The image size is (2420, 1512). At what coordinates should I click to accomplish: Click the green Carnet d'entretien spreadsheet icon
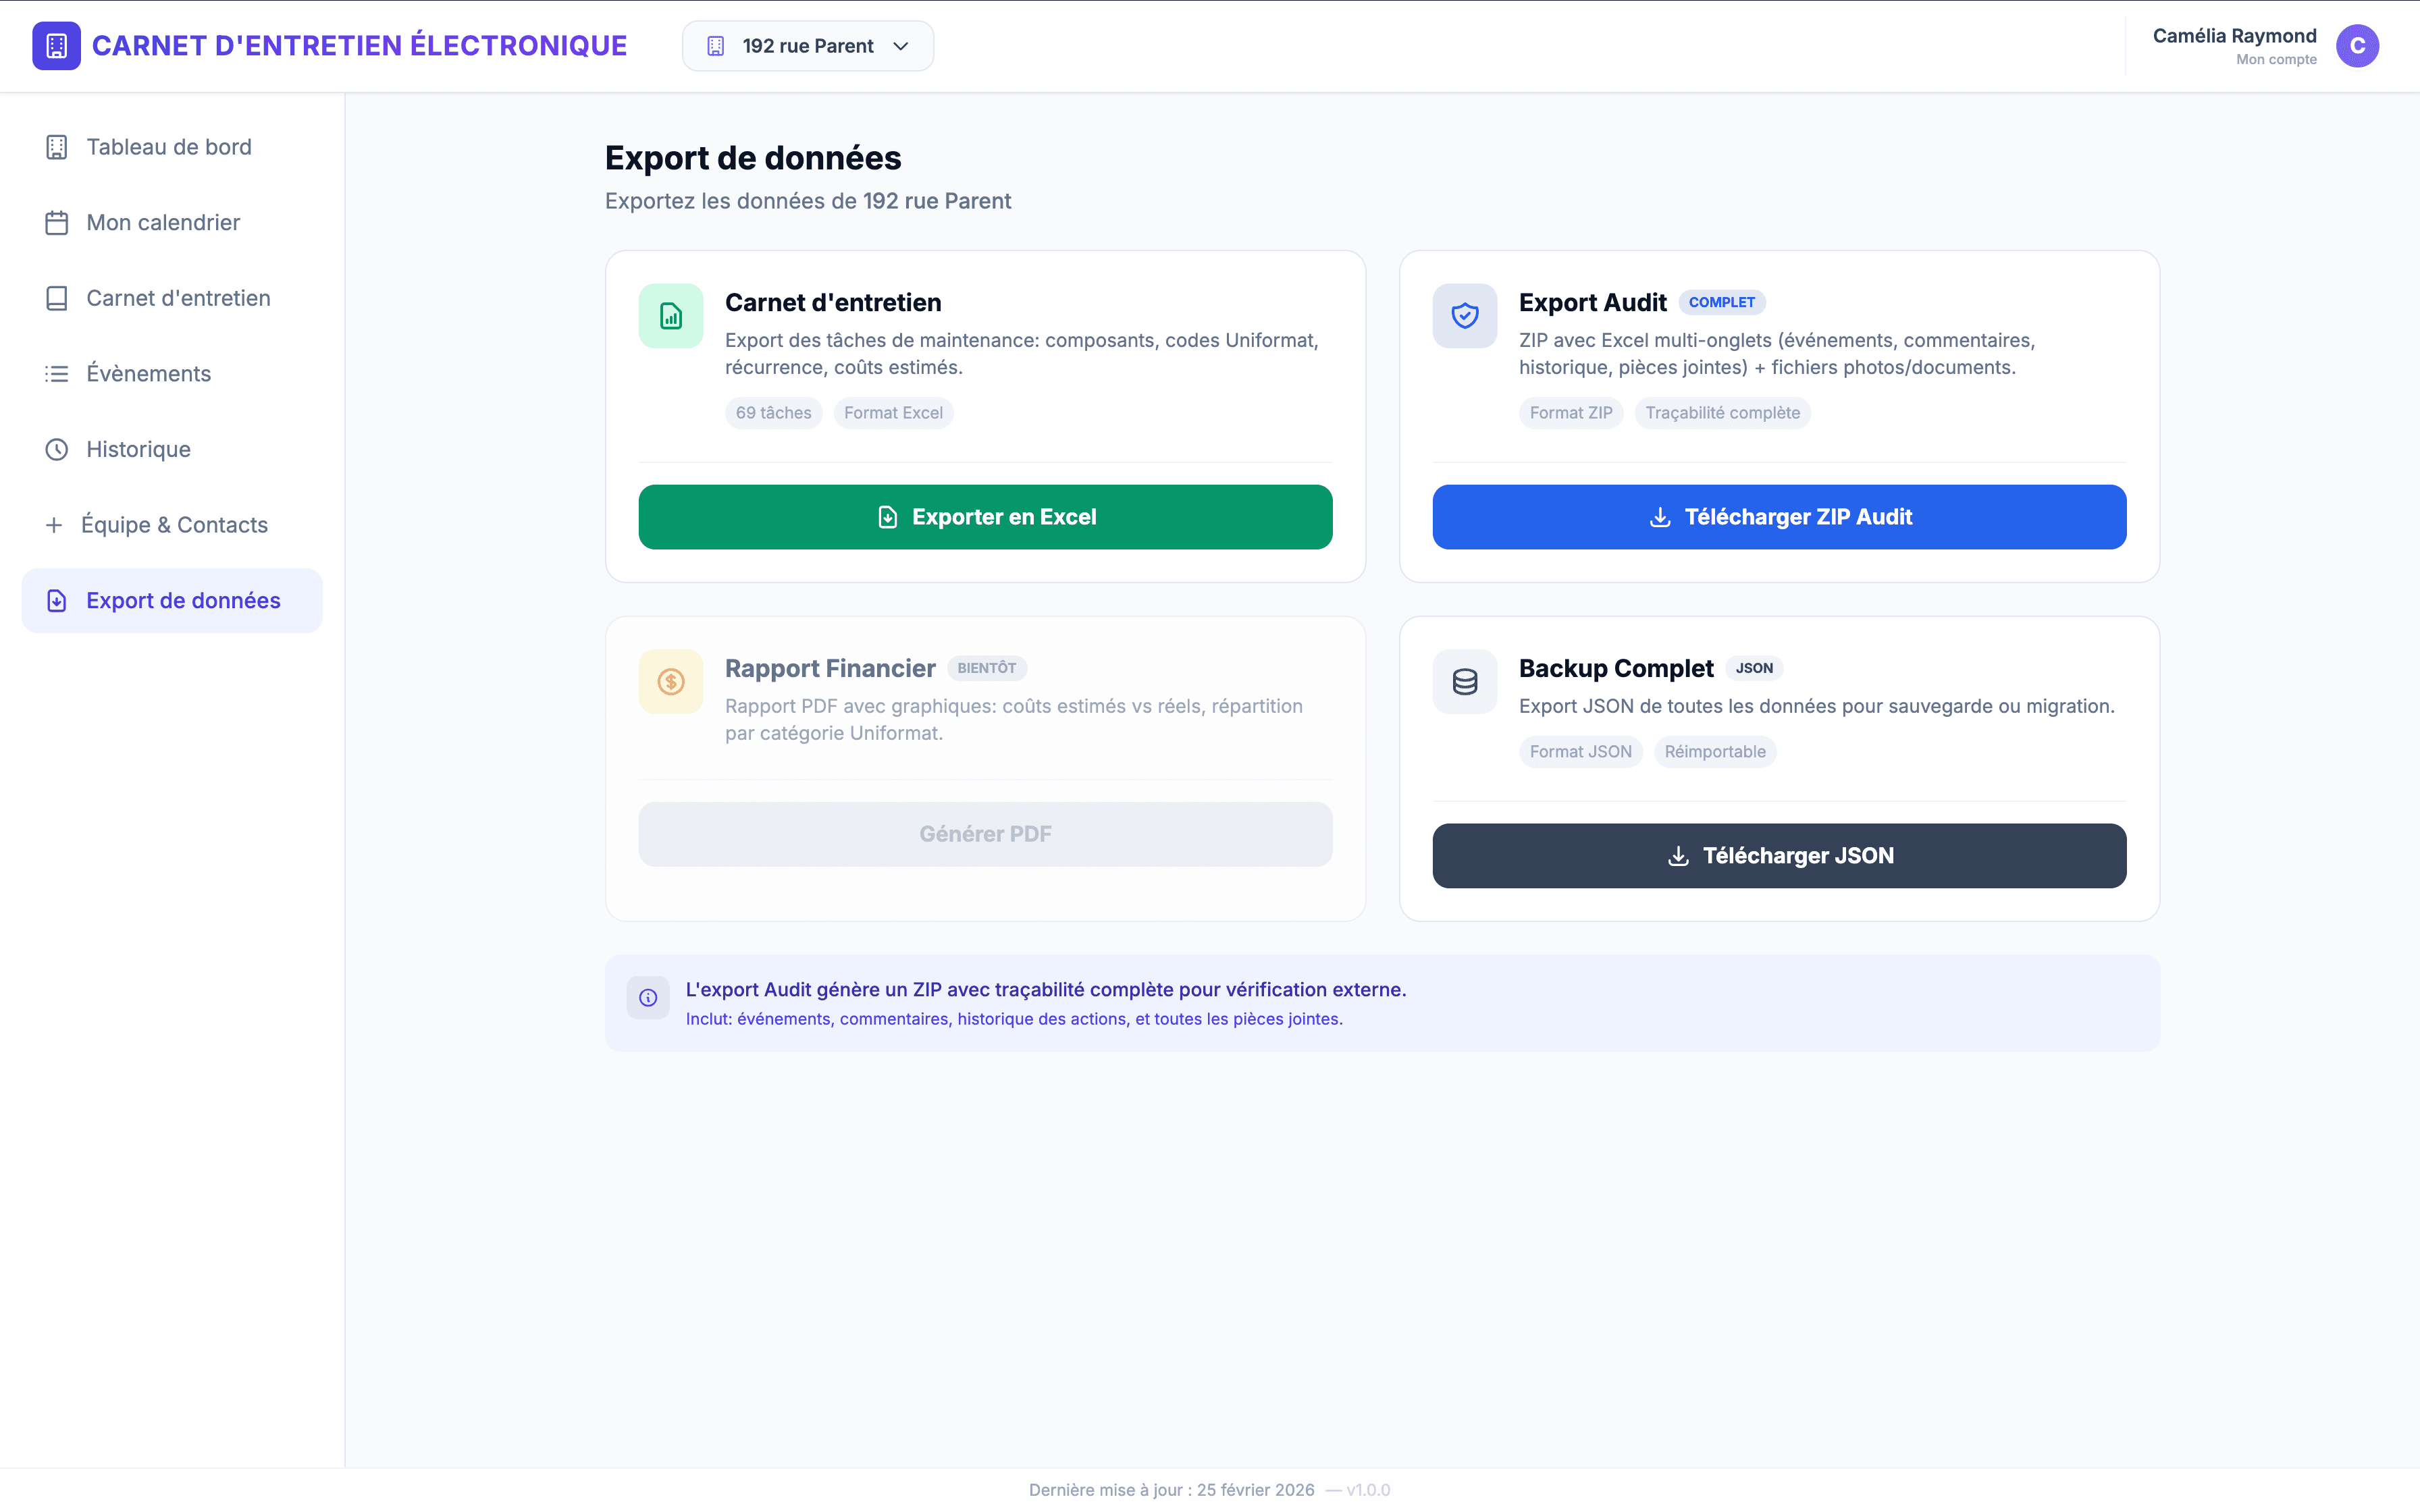[x=671, y=316]
